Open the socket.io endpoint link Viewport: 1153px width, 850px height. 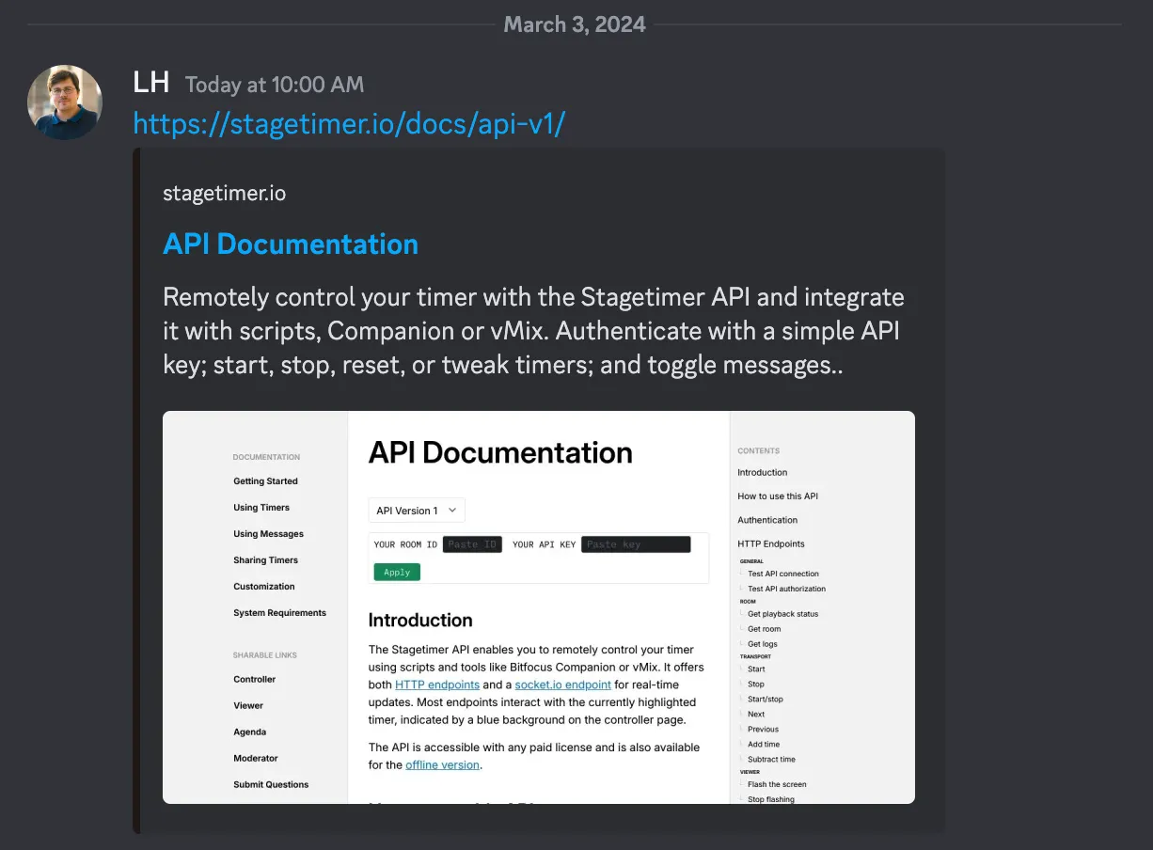point(562,684)
